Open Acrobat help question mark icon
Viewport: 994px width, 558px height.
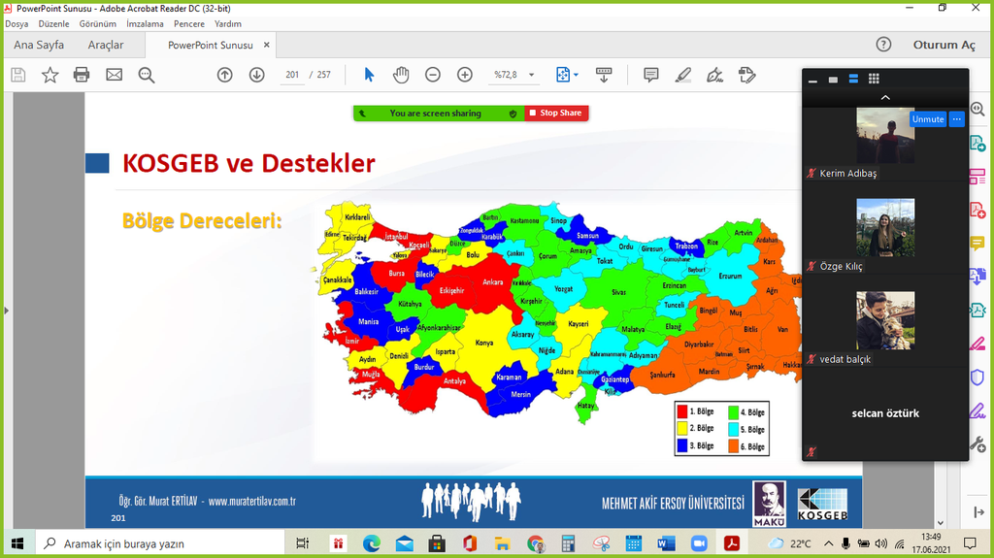coord(883,45)
